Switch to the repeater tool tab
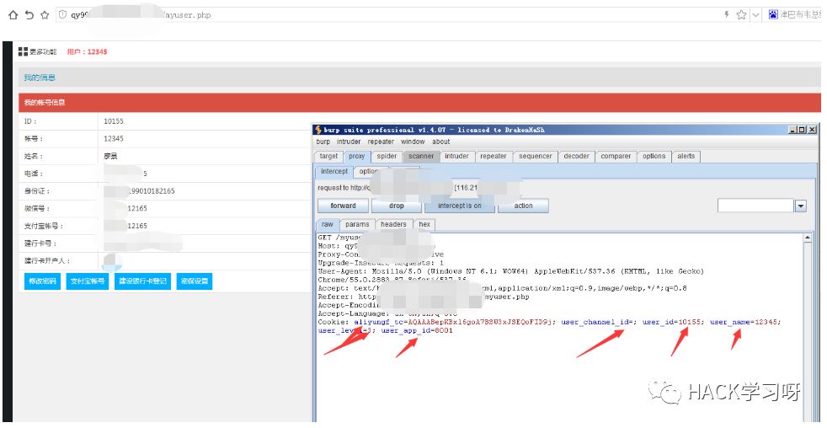The height and width of the screenshot is (428, 827). 494,156
